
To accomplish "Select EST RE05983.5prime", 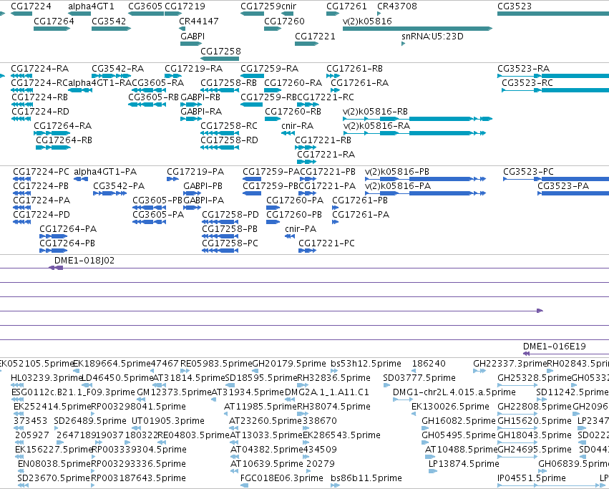I will click(x=216, y=364).
